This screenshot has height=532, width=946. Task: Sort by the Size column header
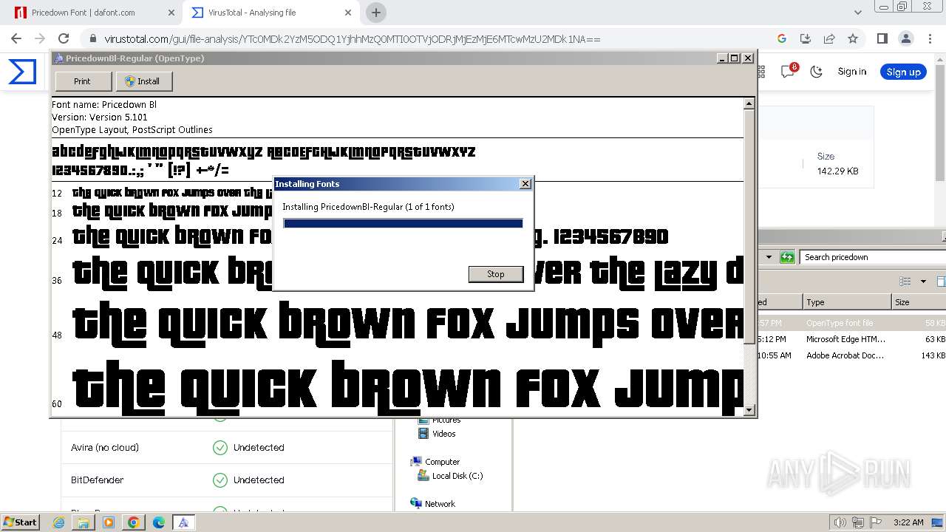tap(919, 302)
